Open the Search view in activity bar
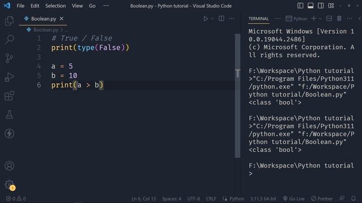 point(9,39)
